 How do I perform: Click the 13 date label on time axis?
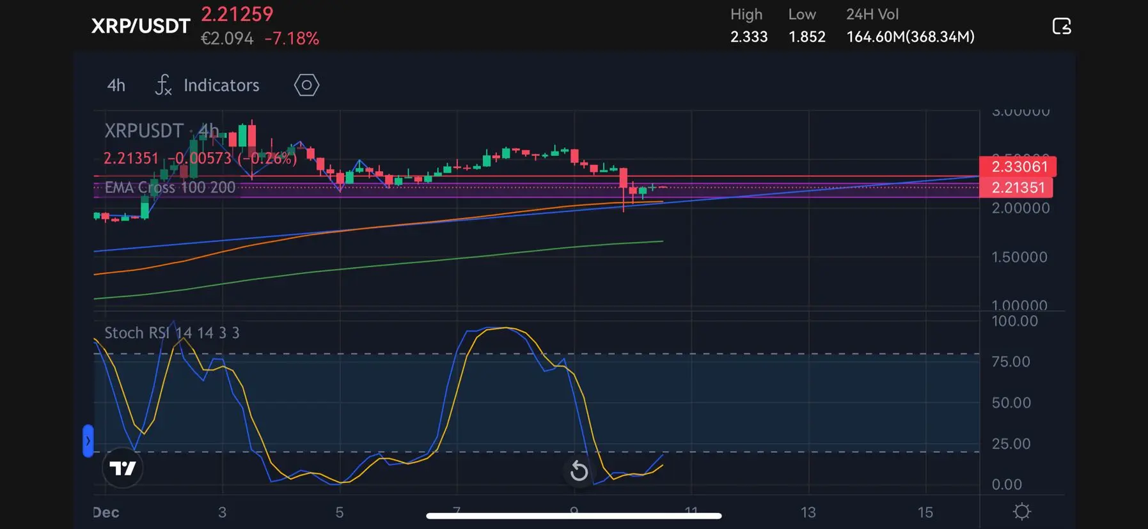[x=808, y=512]
